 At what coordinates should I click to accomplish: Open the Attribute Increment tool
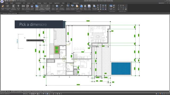28,7
